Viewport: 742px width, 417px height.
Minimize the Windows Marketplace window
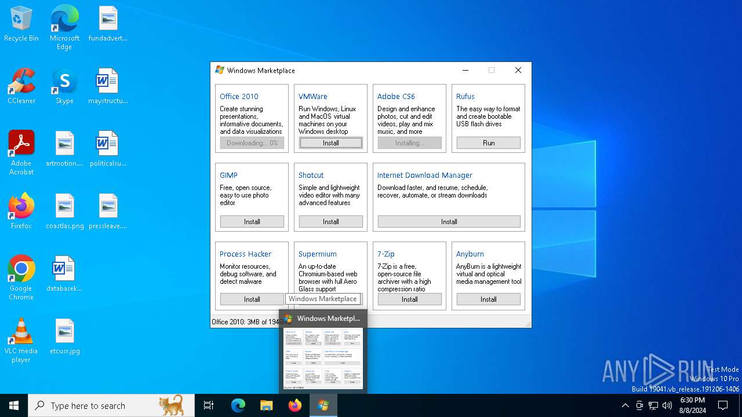465,70
